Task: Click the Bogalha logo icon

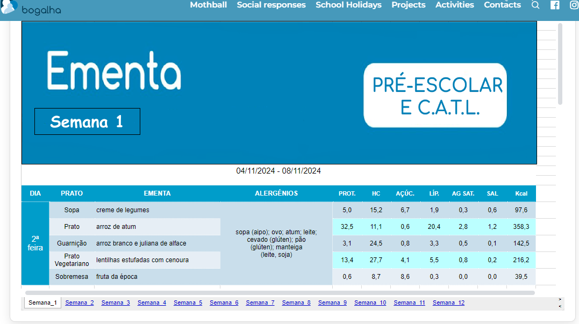Action: click(10, 6)
